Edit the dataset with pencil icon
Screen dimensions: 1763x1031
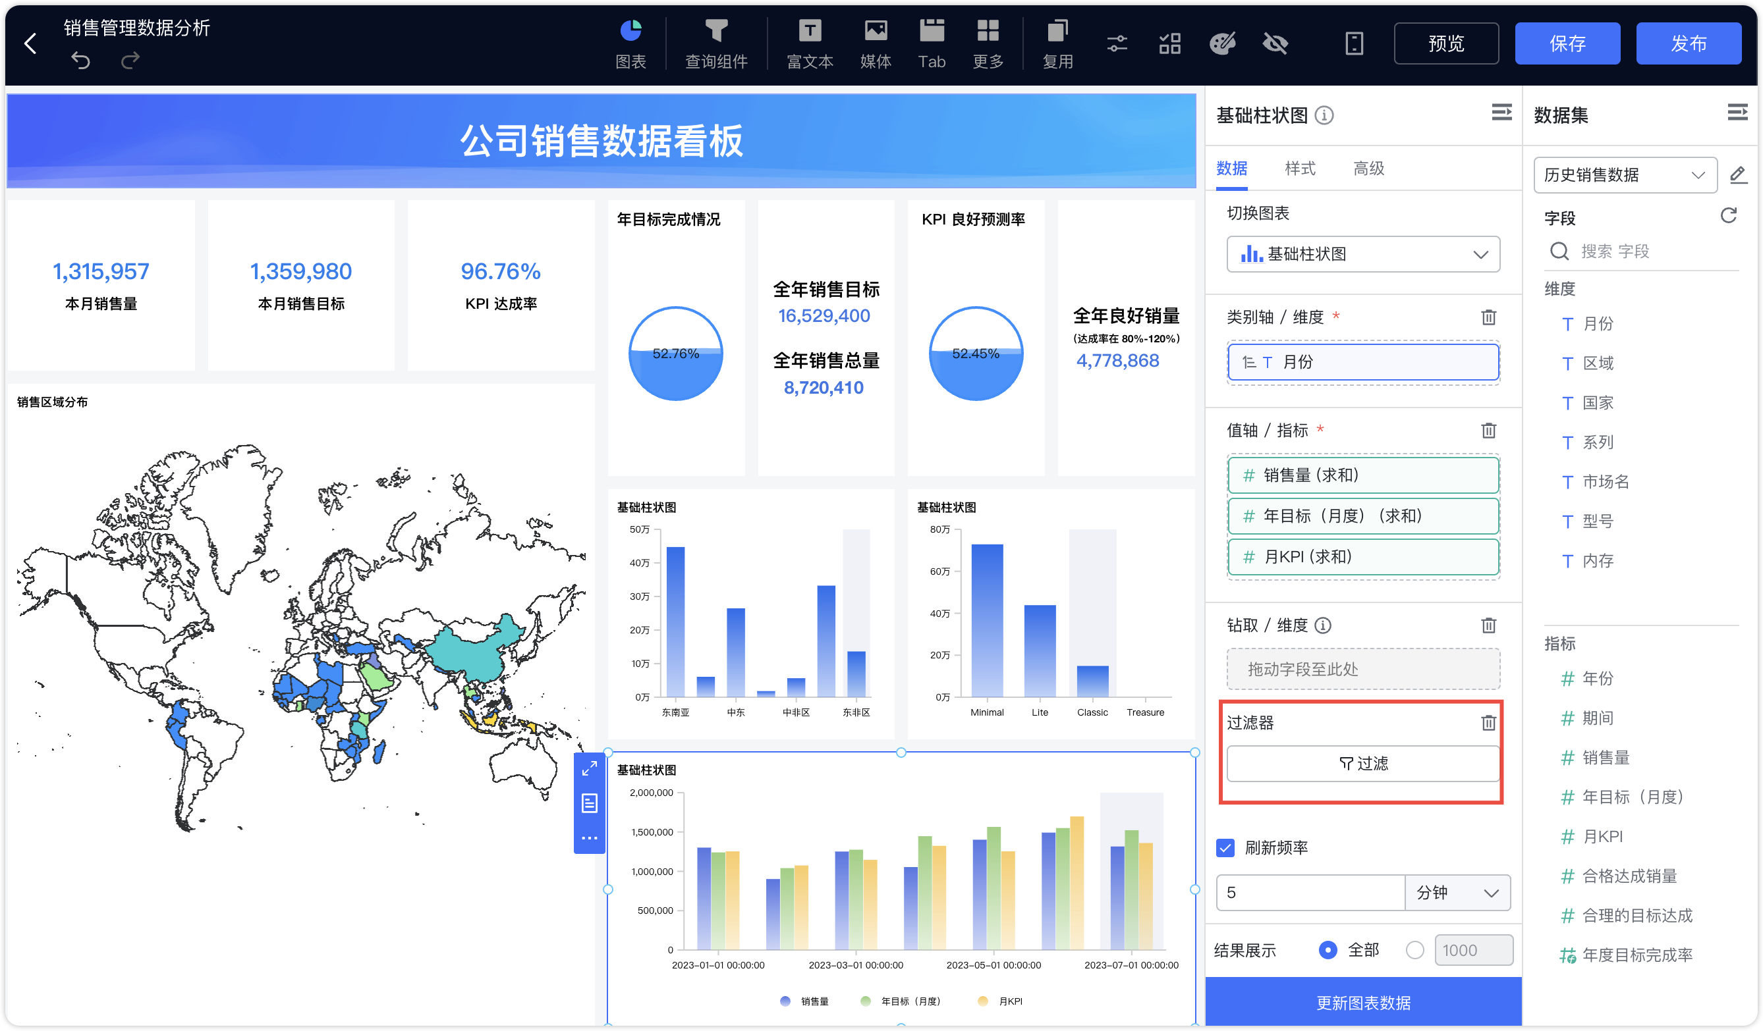click(1737, 174)
